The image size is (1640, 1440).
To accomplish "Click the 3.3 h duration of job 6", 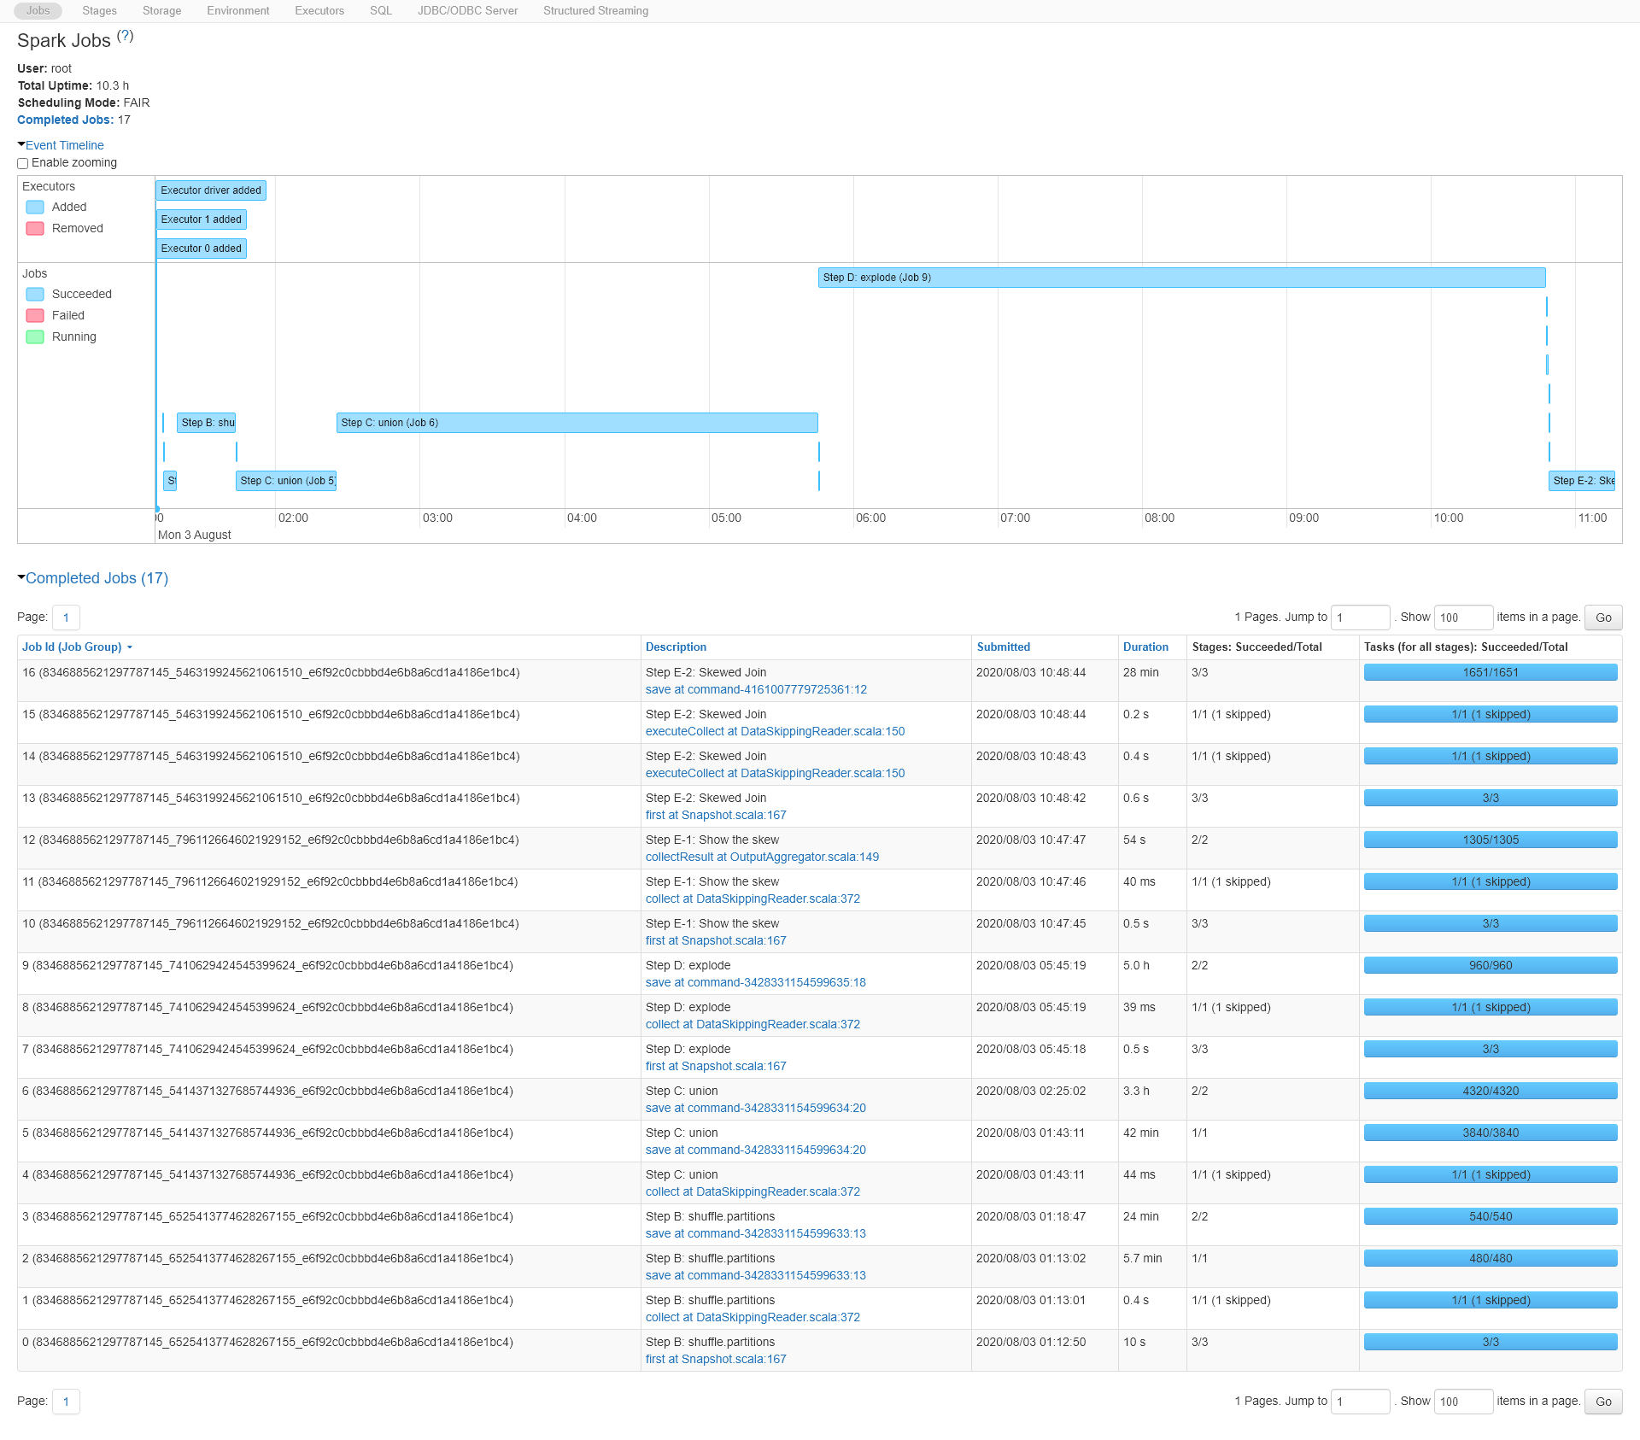I will [x=1136, y=1091].
